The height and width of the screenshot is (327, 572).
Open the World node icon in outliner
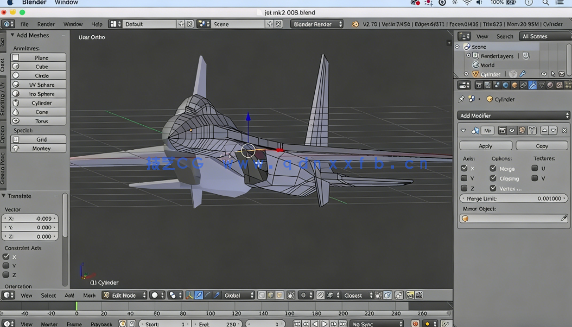[x=475, y=65]
